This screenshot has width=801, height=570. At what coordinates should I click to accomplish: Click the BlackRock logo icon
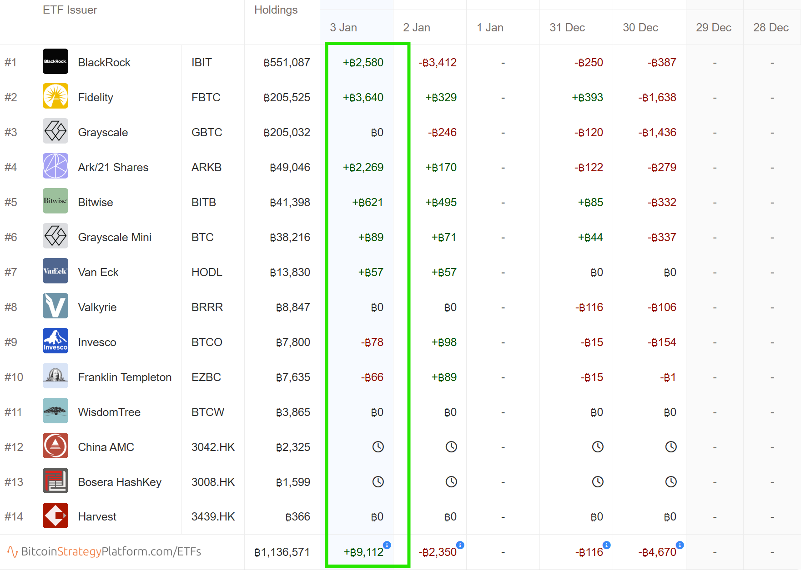[55, 61]
